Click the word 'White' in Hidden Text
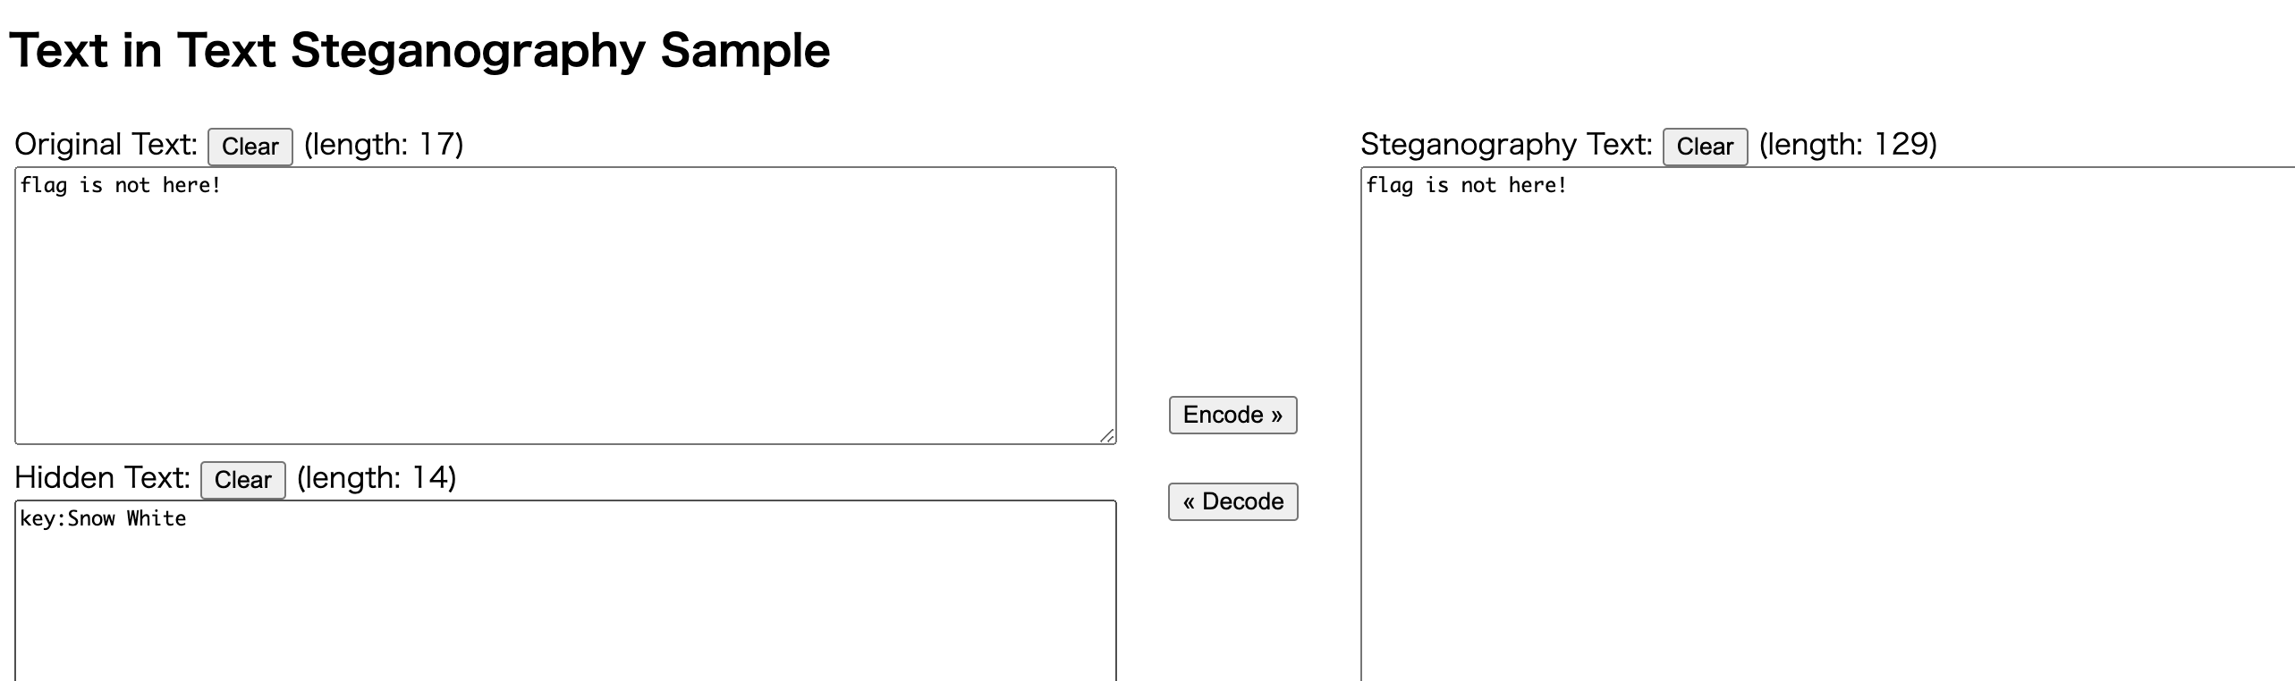 tap(157, 519)
